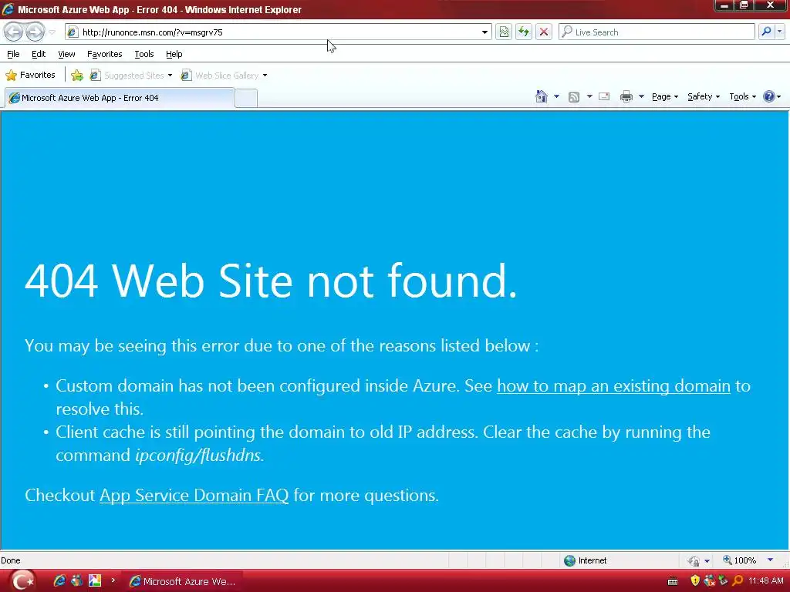Screen dimensions: 790x592
Task: Click 'ipconfig/flushdns' command text
Action: tap(198, 455)
